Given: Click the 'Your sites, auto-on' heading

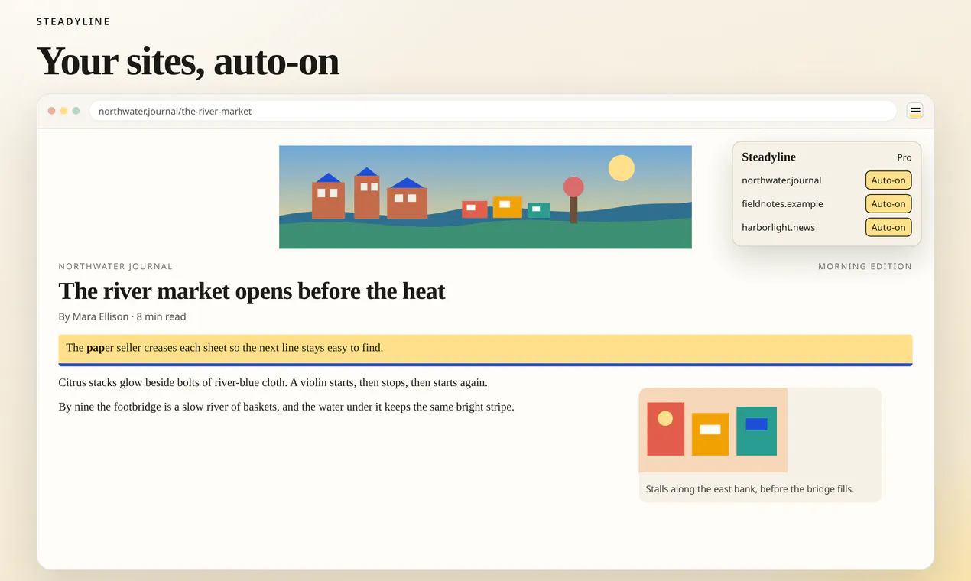Looking at the screenshot, I should [x=188, y=61].
